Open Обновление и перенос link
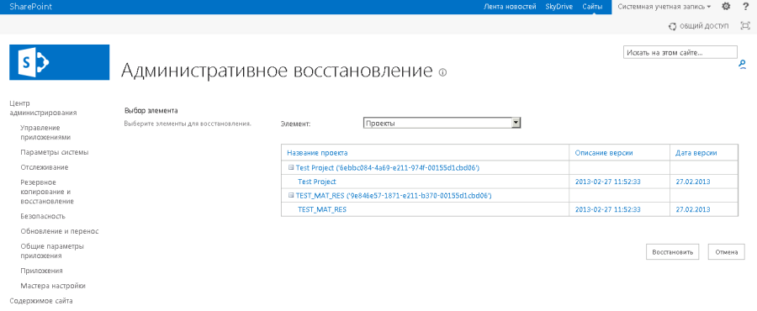The height and width of the screenshot is (311, 757). pos(60,231)
